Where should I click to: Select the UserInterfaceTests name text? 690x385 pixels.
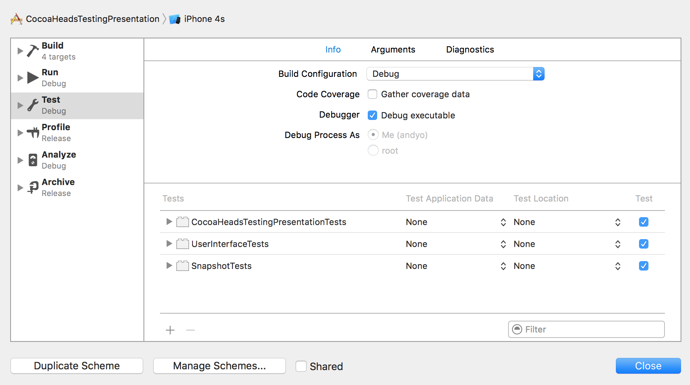point(230,244)
